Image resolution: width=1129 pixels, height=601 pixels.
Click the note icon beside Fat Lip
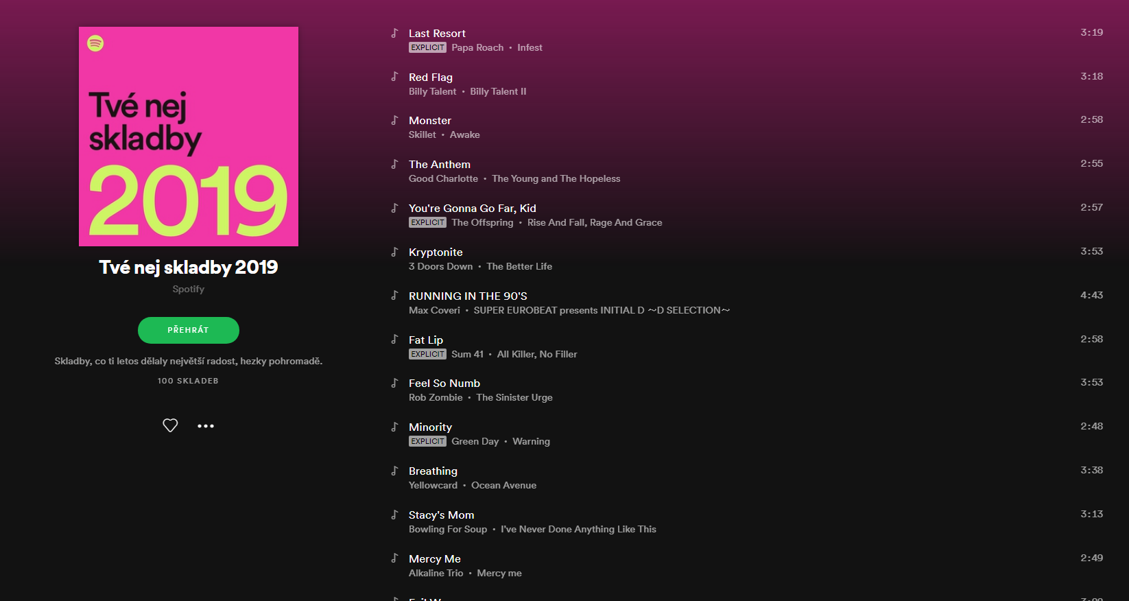point(394,339)
